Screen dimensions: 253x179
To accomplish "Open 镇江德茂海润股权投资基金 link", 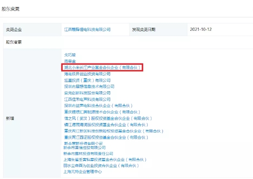I will point(106,125).
